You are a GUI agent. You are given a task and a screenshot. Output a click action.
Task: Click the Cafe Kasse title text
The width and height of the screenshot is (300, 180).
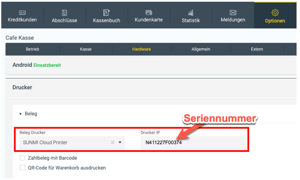(20, 38)
